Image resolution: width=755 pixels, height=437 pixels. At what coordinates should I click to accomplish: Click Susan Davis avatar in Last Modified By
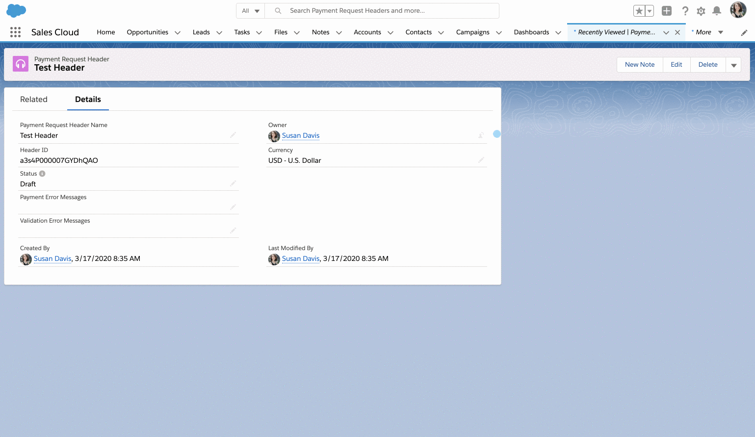274,259
